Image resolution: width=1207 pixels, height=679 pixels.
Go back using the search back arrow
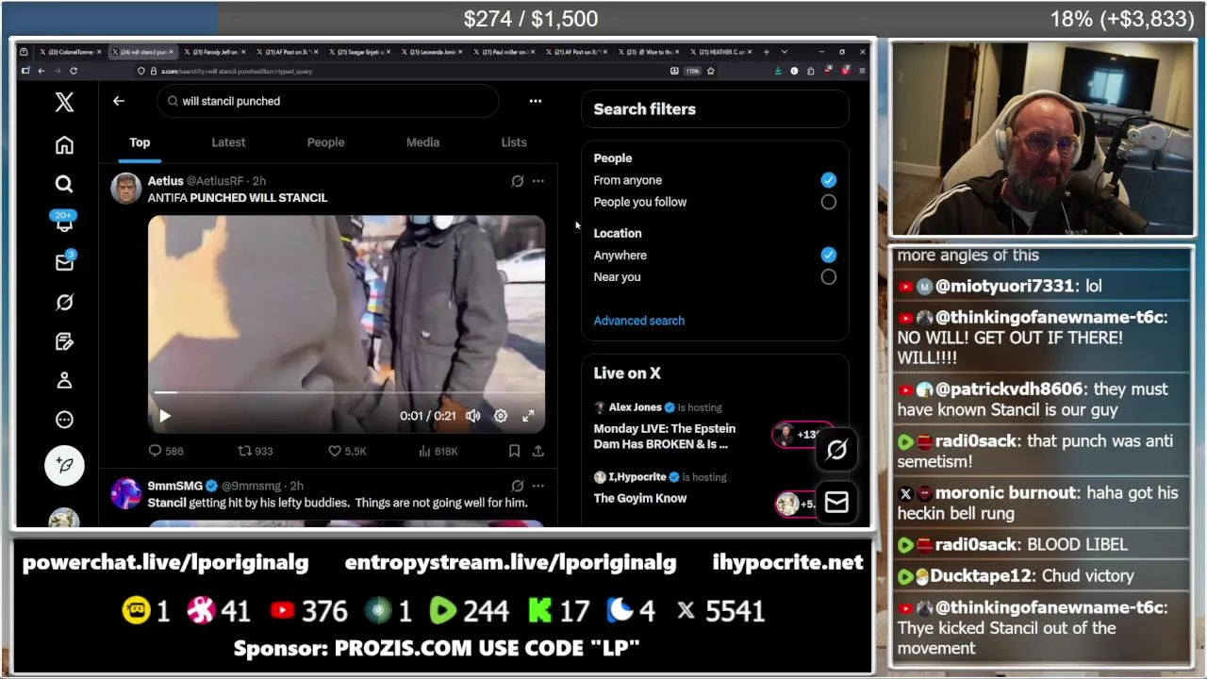tap(119, 101)
